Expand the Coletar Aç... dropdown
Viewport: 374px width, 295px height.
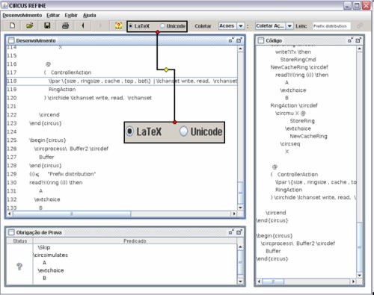pos(289,26)
